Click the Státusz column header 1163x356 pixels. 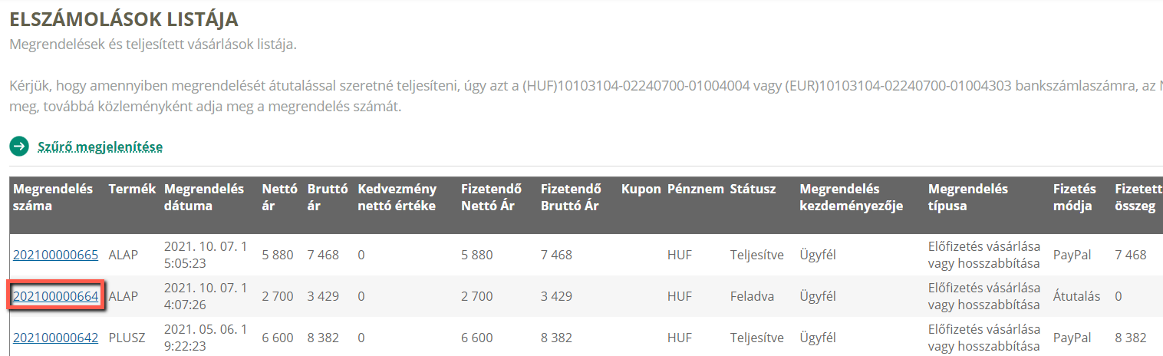[753, 189]
